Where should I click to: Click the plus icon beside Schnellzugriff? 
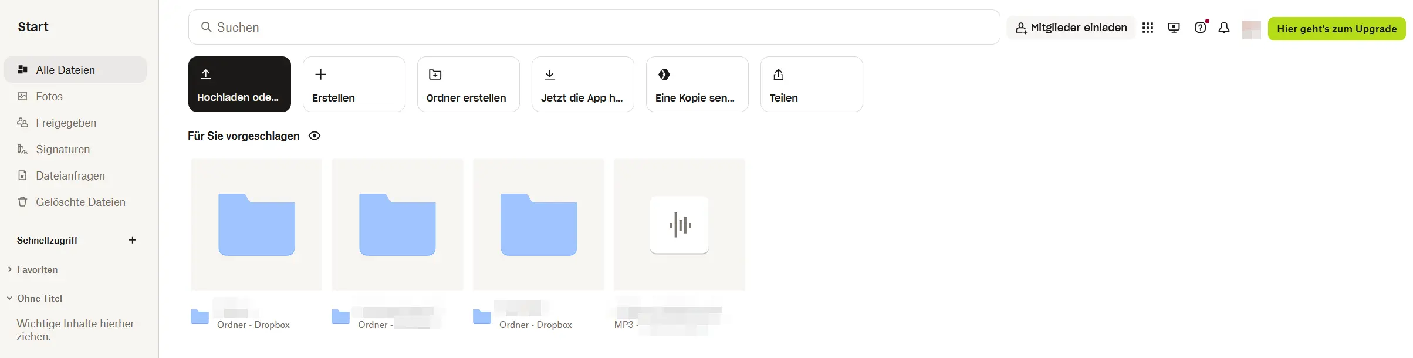pyautogui.click(x=133, y=240)
